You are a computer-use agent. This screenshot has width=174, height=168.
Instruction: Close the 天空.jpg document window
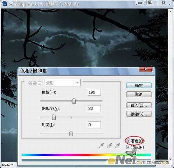coord(164,2)
